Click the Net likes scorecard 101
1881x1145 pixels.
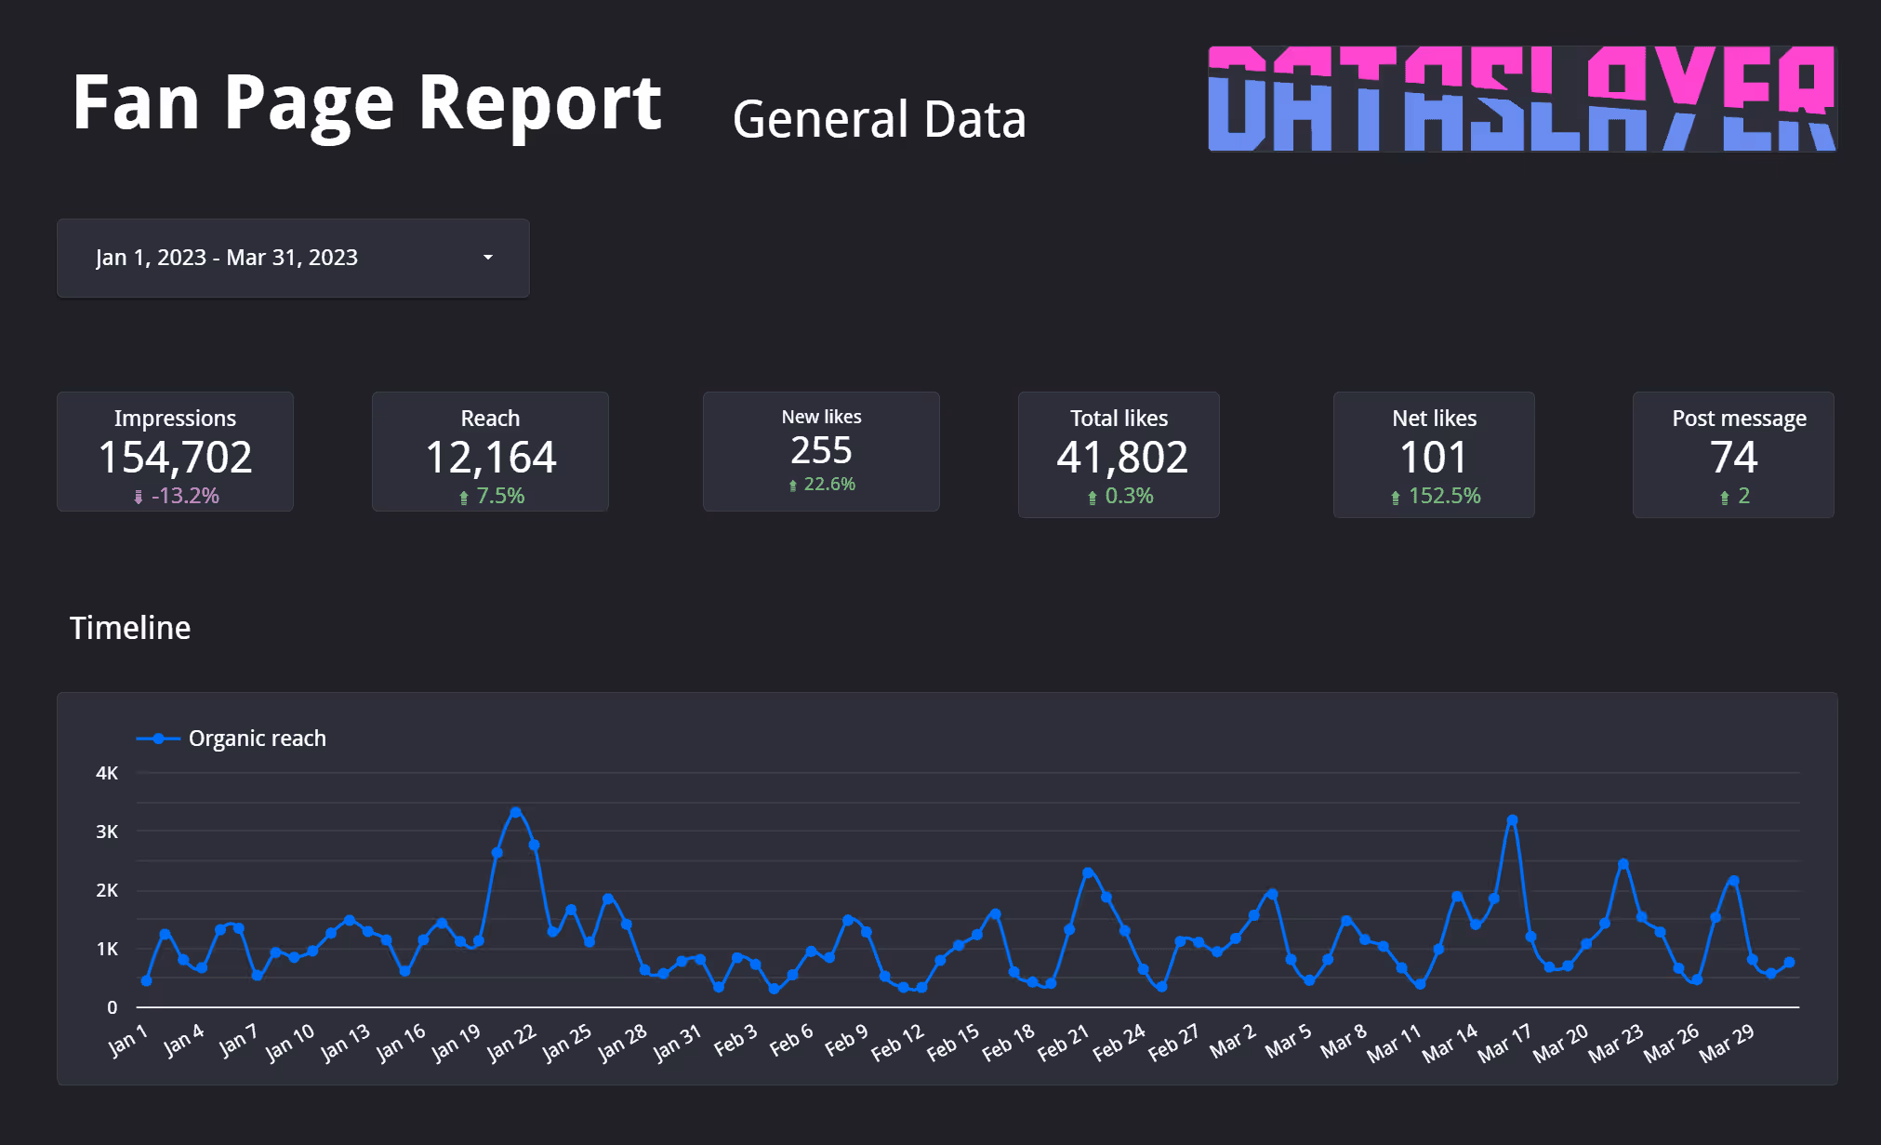[1433, 457]
